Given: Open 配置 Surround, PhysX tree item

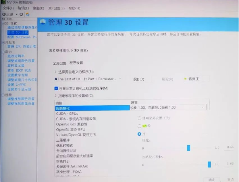Looking at the screenshot, I should [x=22, y=37].
